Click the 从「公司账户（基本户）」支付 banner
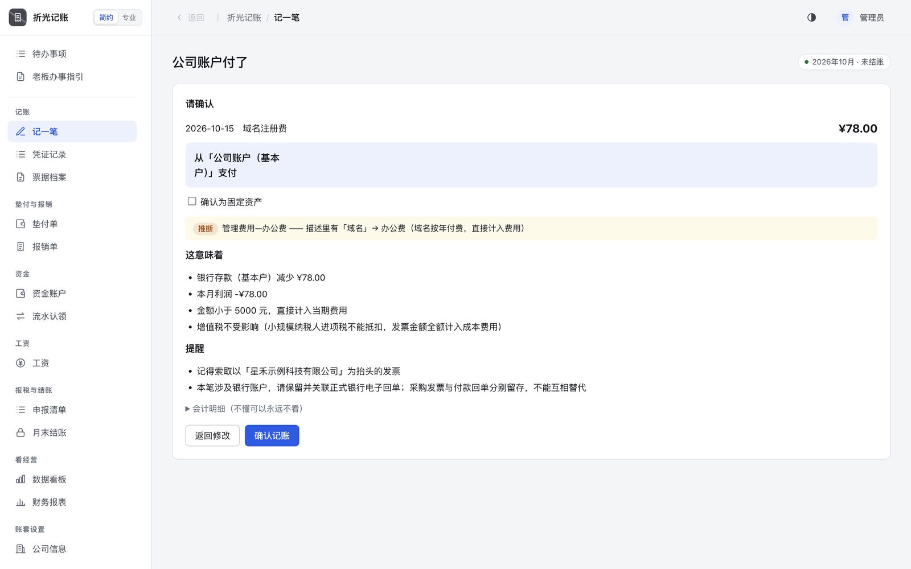This screenshot has width=911, height=569. (x=531, y=165)
